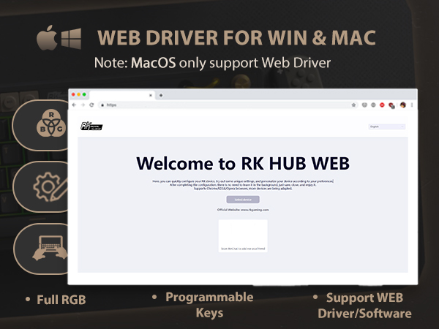Click the 'Note: MacOS only support Web Driver' text
439x329 pixels.
point(212,63)
